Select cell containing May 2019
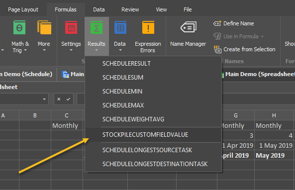This screenshot has width=295, height=190. 274,156
